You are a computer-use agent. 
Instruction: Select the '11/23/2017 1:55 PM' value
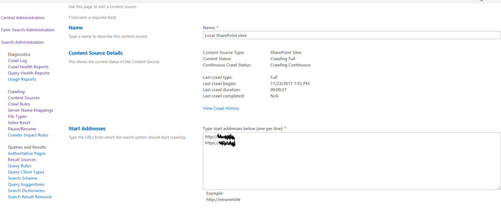290,84
